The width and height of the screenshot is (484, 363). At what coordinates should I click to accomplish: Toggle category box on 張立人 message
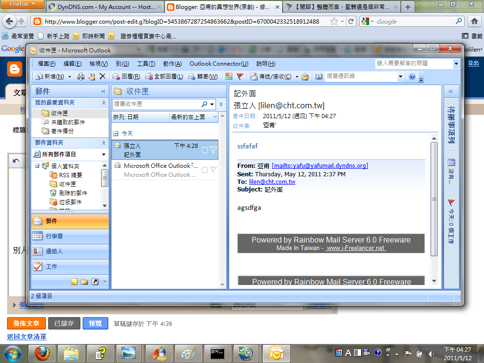205,150
